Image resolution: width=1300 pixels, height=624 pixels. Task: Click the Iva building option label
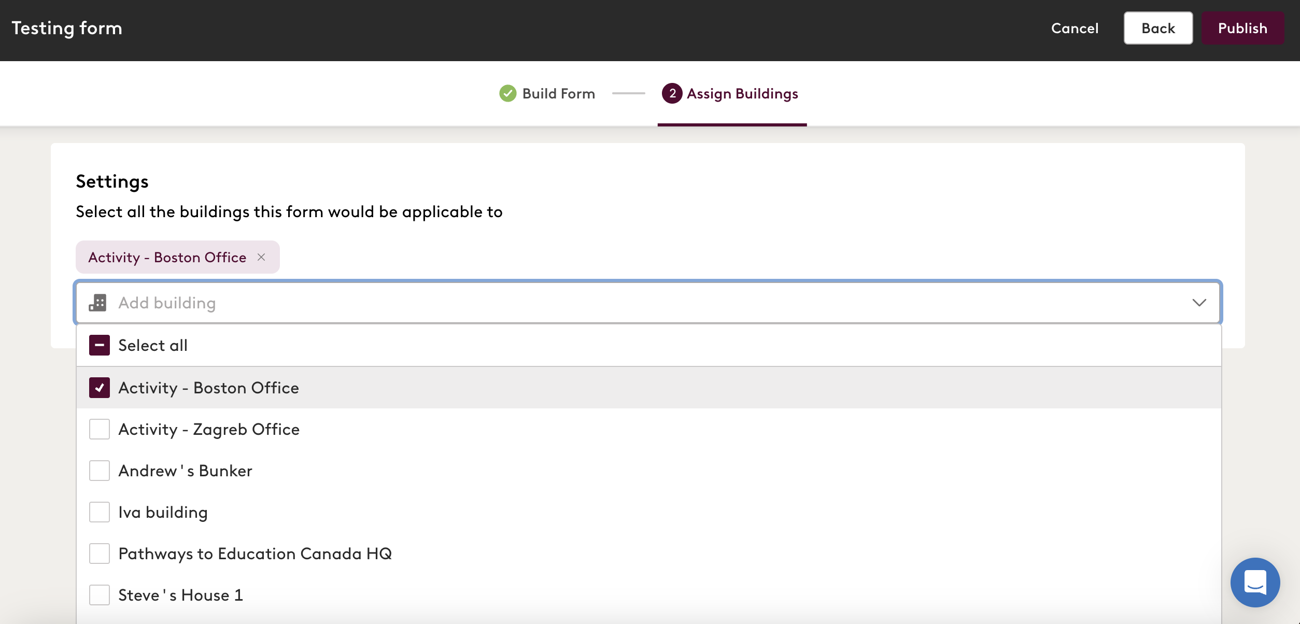coord(163,512)
